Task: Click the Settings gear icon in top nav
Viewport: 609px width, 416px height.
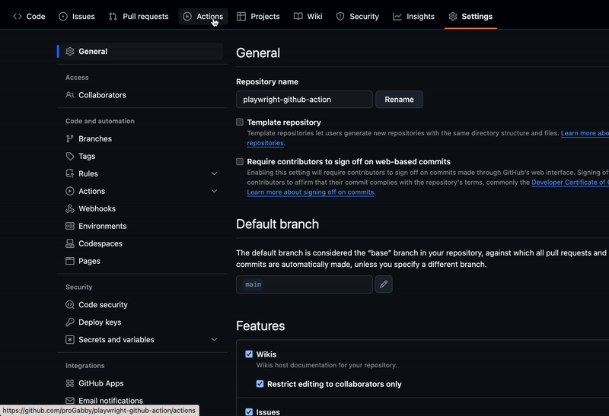Action: [x=452, y=16]
